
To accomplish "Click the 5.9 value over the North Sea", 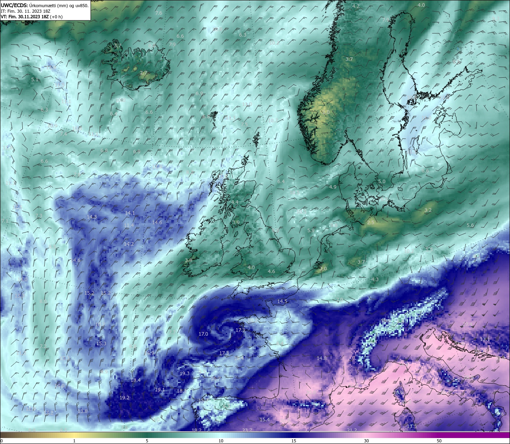I will pos(311,231).
